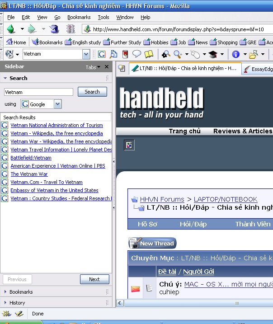Click the graduation cap icon

coord(213,54)
